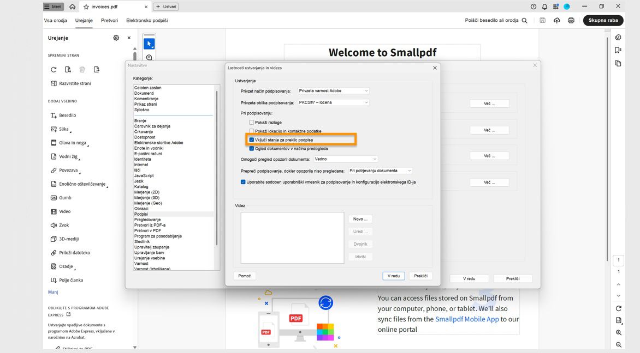Select the Gumb button tool
This screenshot has height=353, width=640.
pyautogui.click(x=61, y=198)
